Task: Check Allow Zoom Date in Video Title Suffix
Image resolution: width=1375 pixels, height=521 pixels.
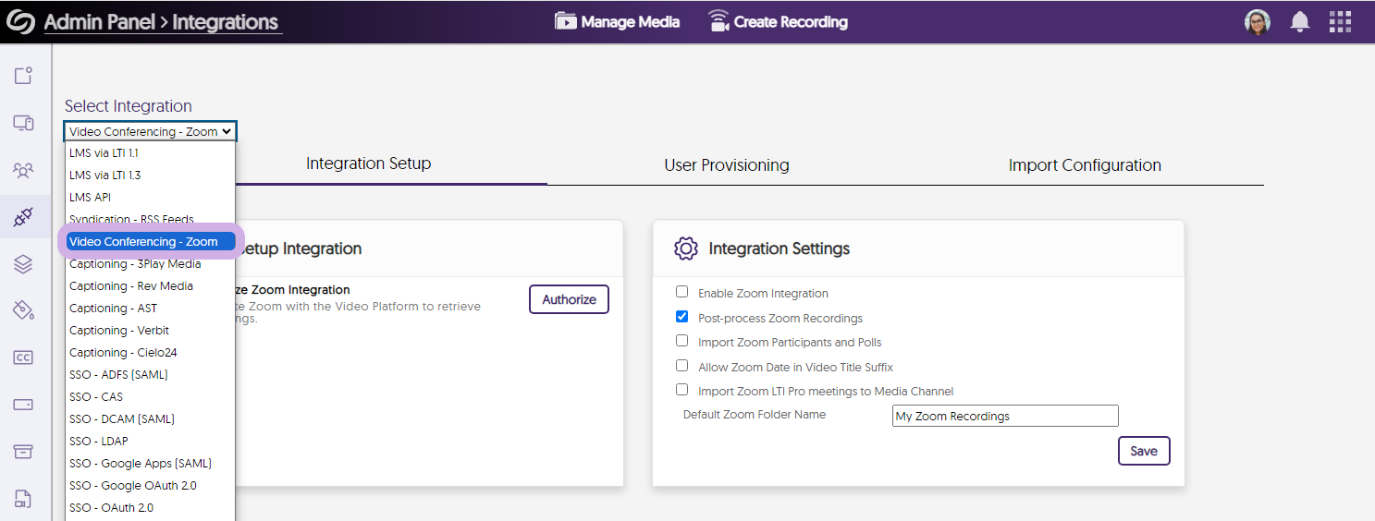Action: click(681, 366)
